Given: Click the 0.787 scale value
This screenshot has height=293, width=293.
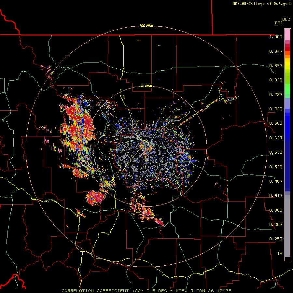Looking at the screenshot, I should (x=276, y=94).
